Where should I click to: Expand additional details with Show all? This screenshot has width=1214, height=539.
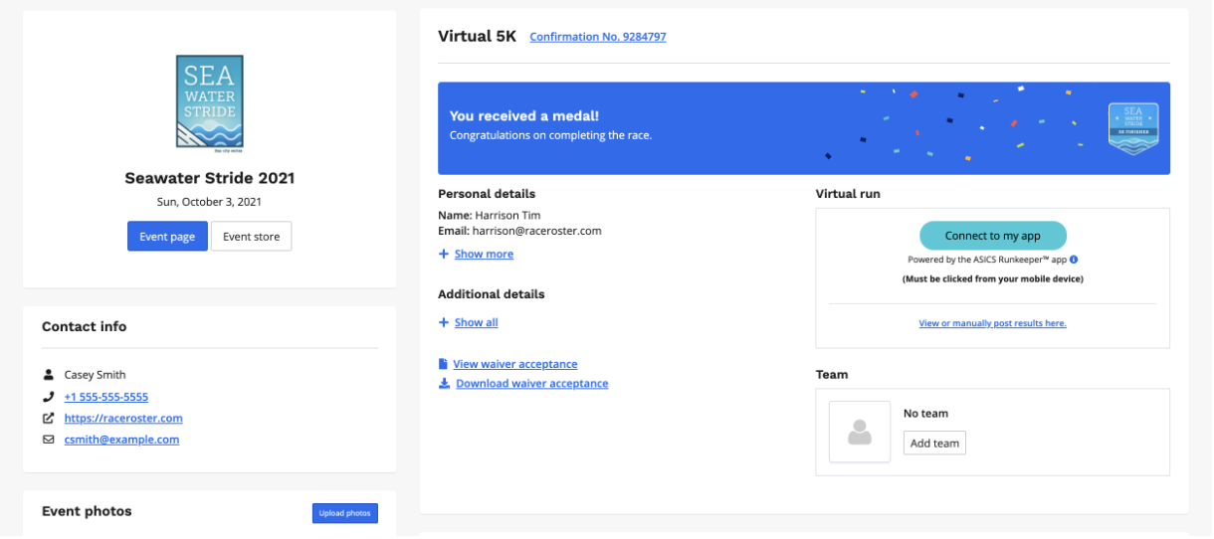point(475,323)
